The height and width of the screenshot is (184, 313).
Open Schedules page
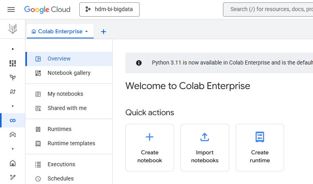69,178
